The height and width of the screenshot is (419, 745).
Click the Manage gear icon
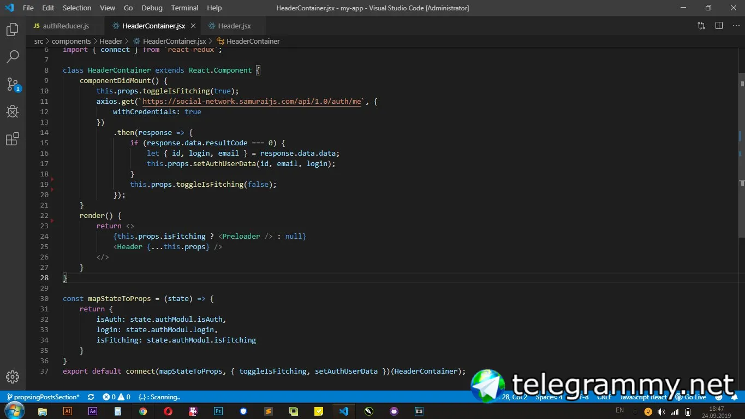pos(12,377)
